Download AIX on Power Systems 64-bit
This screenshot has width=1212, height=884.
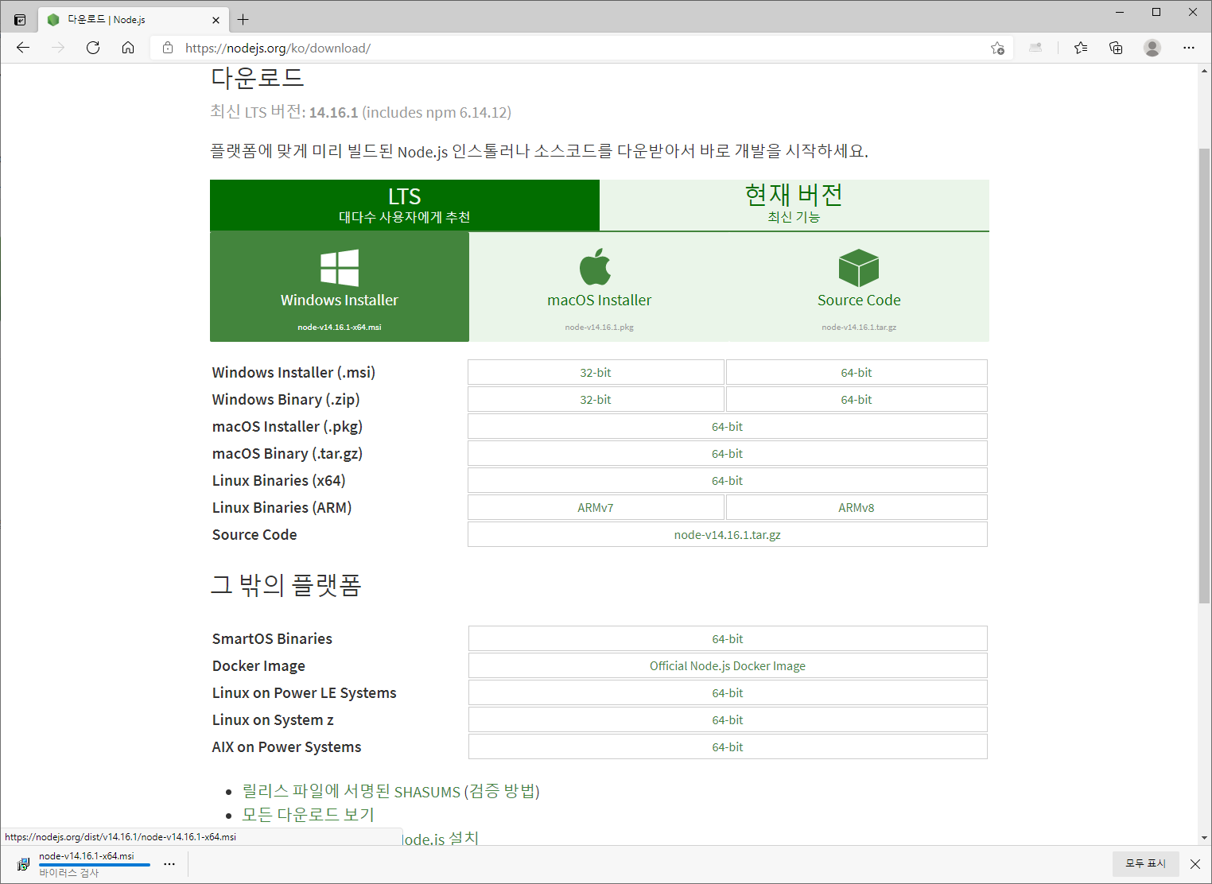click(728, 746)
